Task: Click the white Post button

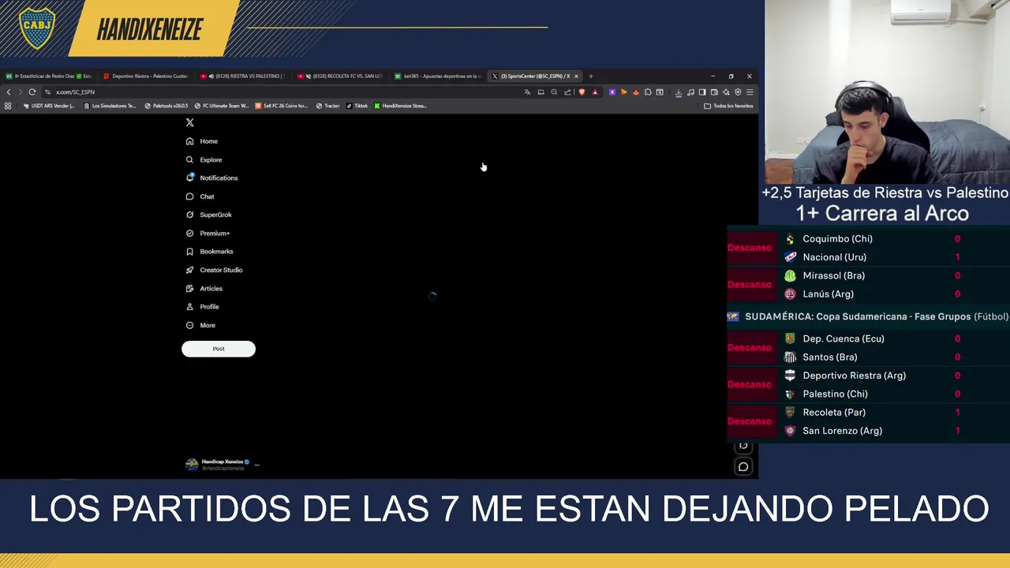Action: tap(219, 349)
